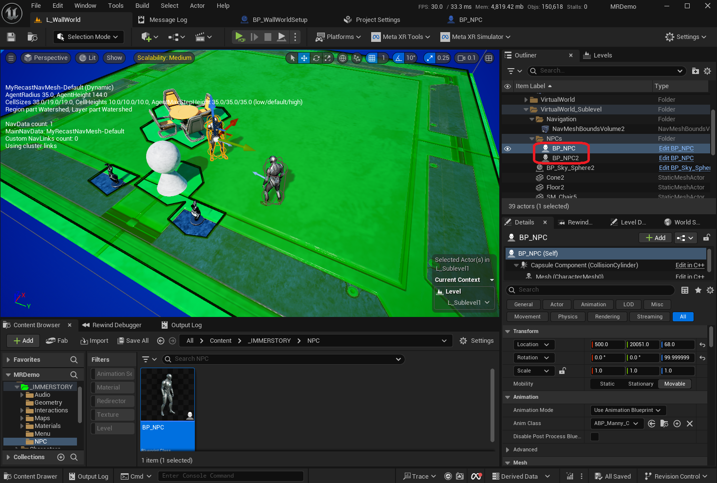Click Save All in the Content Browser
Viewport: 717px width, 483px height.
tap(133, 341)
